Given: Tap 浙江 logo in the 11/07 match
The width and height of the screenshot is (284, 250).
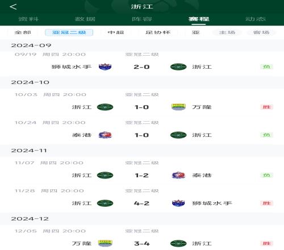Looking at the screenshot, I should click(x=105, y=175).
